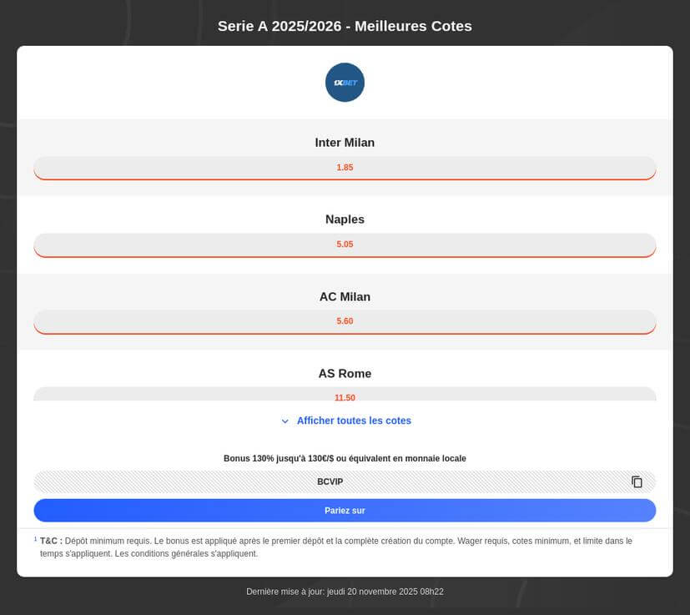The width and height of the screenshot is (690, 615).
Task: Click the AS Rome team name
Action: (x=345, y=374)
